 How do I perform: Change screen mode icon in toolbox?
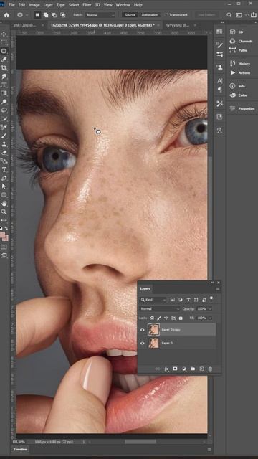click(x=4, y=255)
